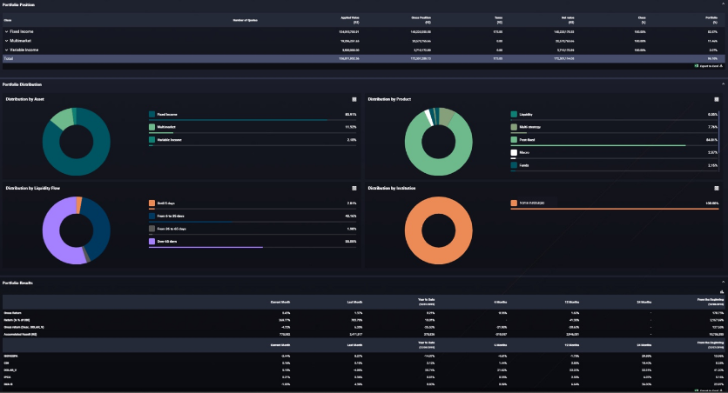Click the Over 65 days legend label
The image size is (728, 393).
(166, 242)
